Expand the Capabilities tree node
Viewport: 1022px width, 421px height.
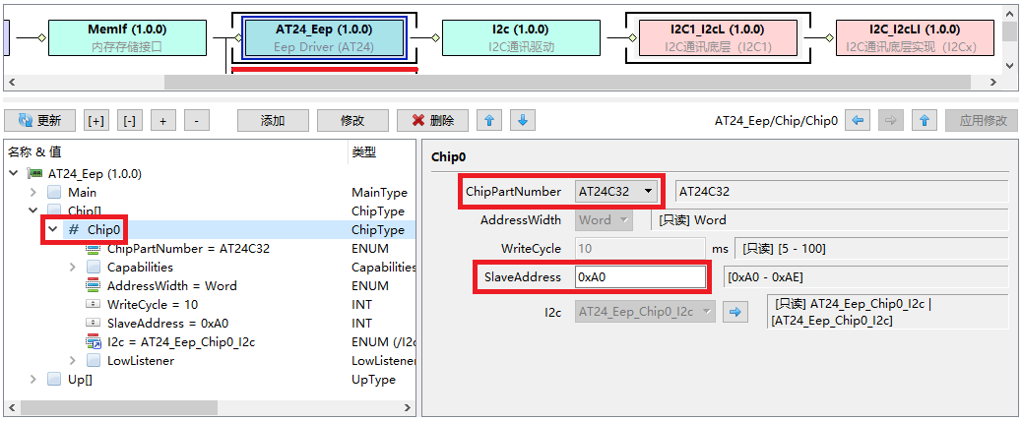click(x=73, y=267)
